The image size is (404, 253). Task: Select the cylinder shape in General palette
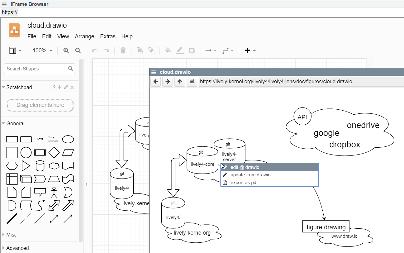click(x=40, y=166)
